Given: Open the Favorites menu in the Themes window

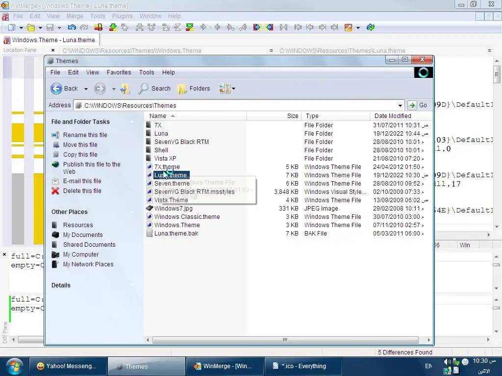Looking at the screenshot, I should [x=119, y=72].
